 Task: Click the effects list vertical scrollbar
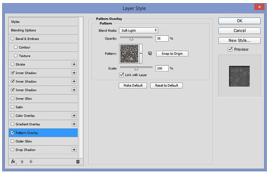(x=81, y=87)
